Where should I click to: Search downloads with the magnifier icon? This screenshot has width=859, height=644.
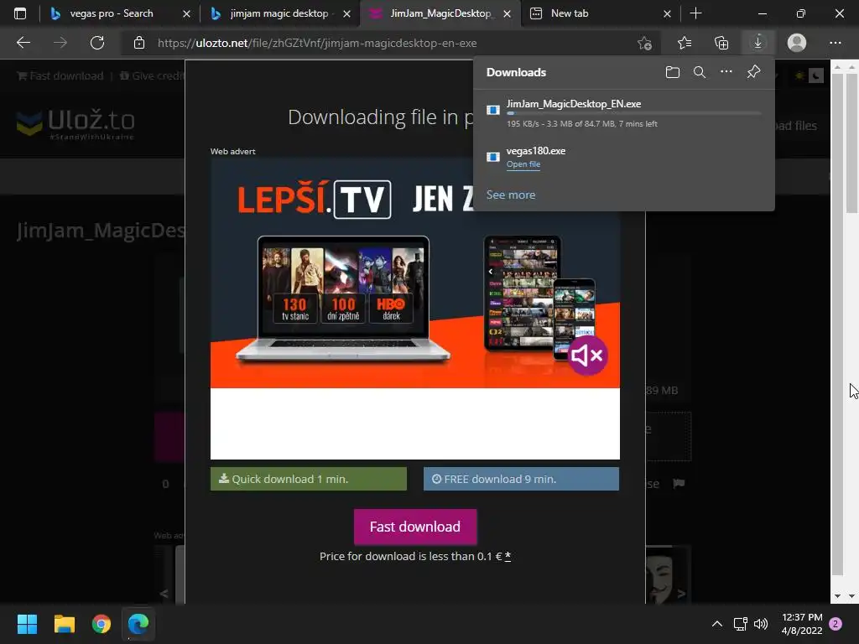point(700,72)
